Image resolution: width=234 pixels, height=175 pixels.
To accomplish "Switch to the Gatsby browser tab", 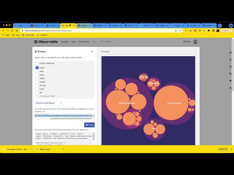I will tap(115, 26).
